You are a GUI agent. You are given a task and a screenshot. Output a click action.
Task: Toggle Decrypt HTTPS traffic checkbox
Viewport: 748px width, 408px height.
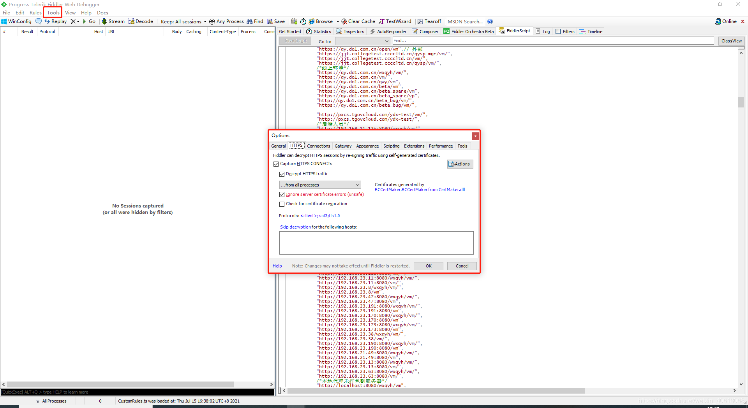tap(282, 174)
